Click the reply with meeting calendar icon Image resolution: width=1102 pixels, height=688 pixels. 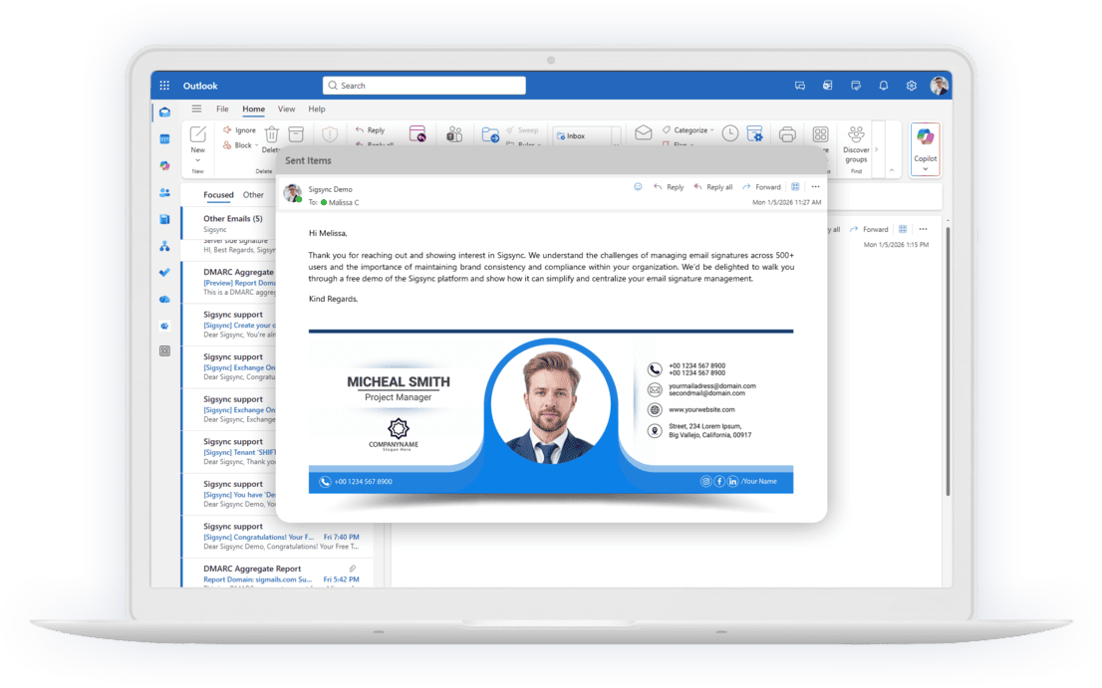[x=417, y=134]
